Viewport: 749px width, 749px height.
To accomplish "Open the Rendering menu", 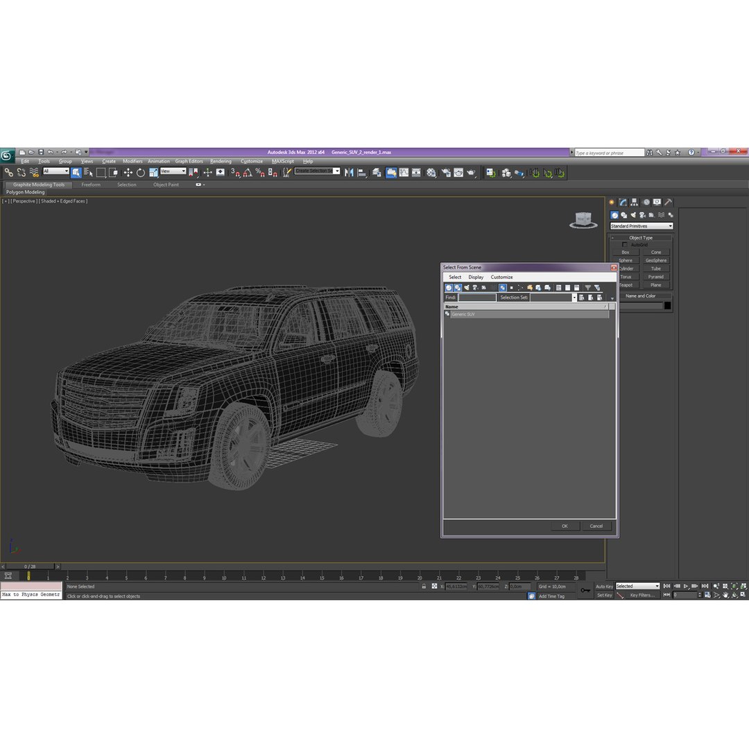I will (221, 162).
